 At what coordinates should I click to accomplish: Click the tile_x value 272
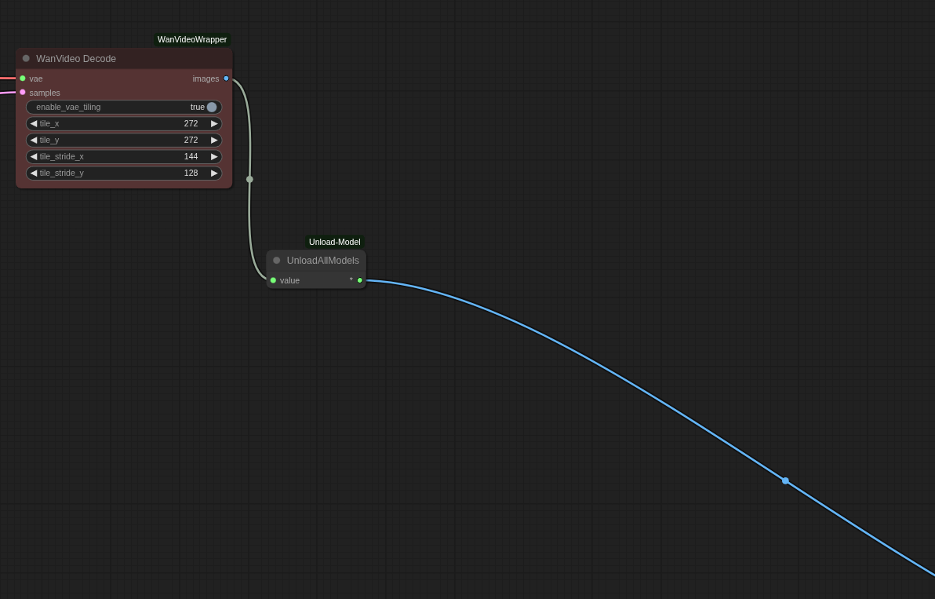[191, 123]
